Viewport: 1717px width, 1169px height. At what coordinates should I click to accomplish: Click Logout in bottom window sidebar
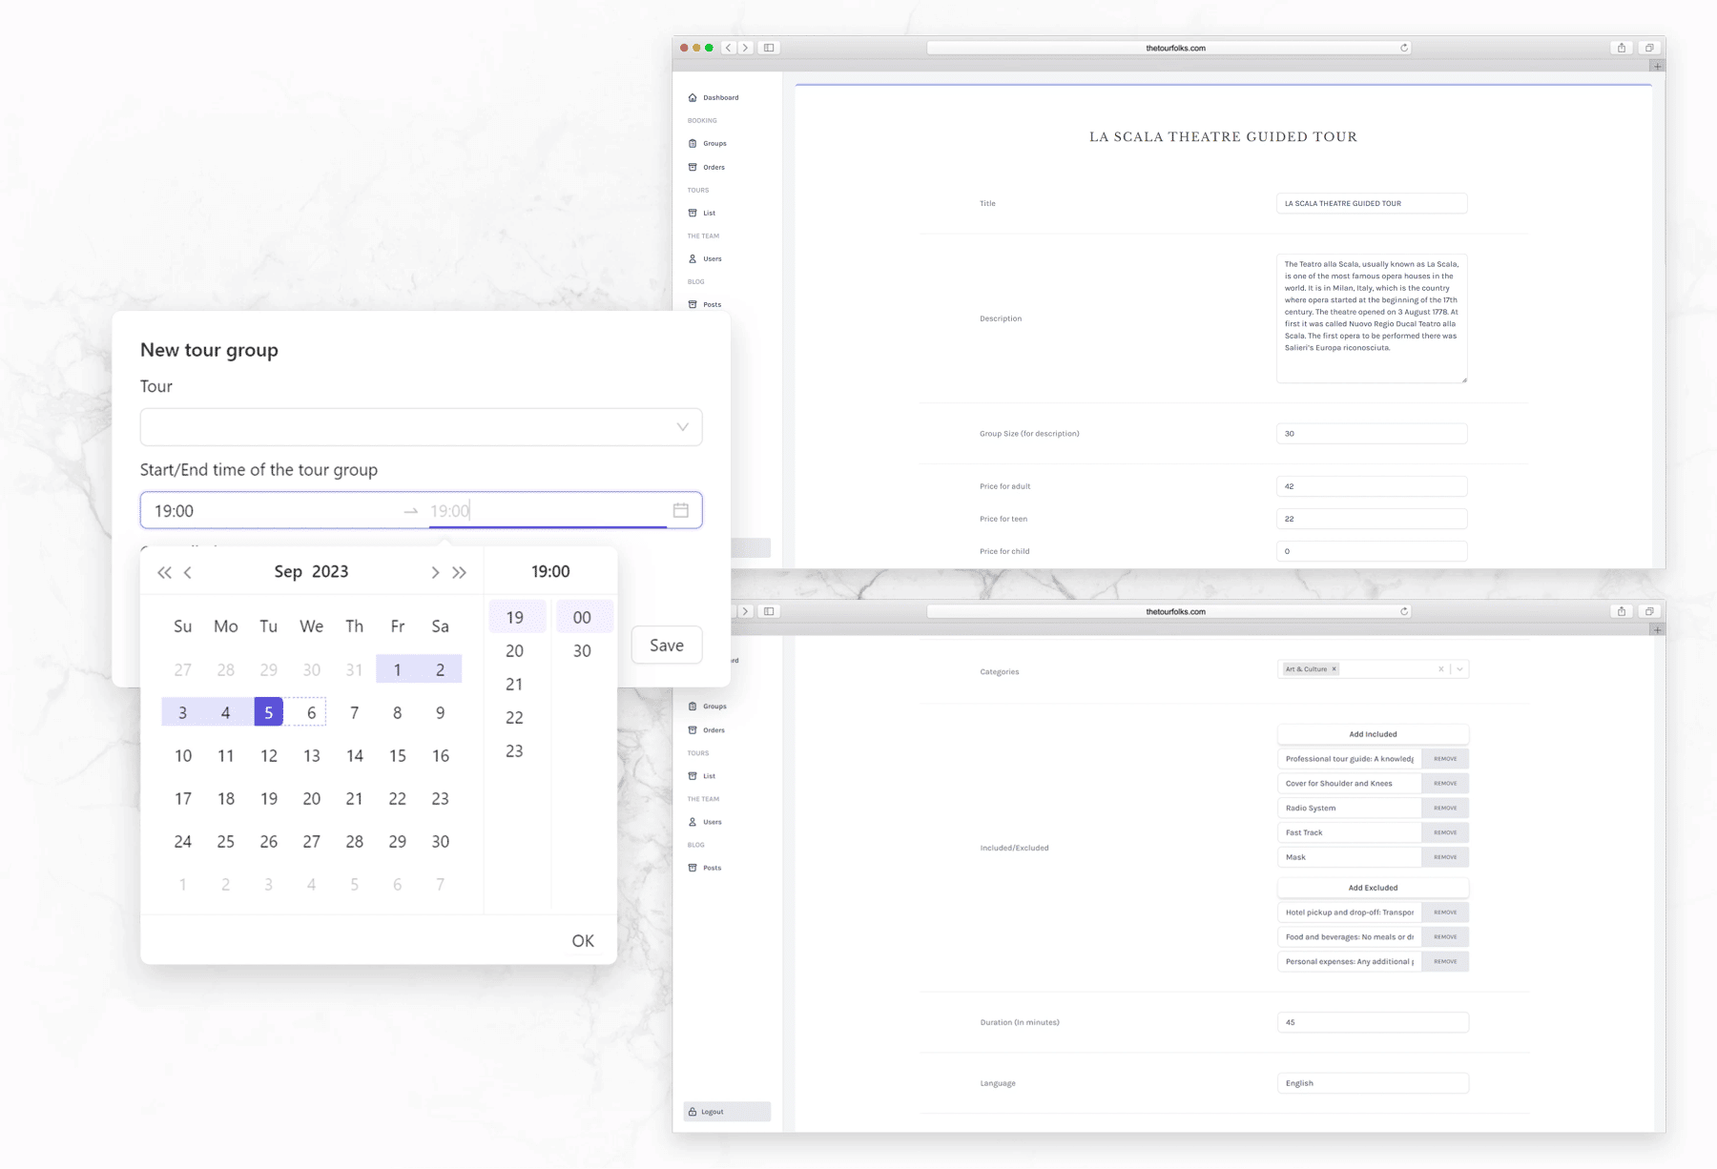727,1112
